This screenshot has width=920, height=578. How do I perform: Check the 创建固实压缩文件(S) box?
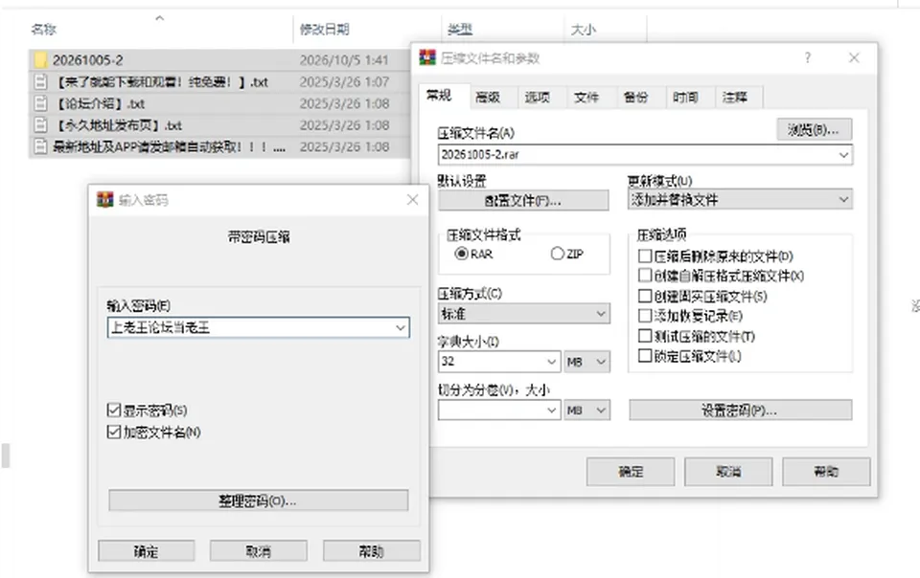645,296
